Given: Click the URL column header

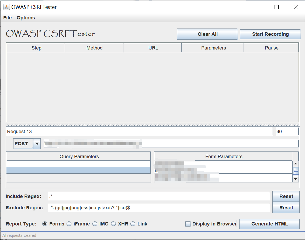Looking at the screenshot, I should pos(153,48).
